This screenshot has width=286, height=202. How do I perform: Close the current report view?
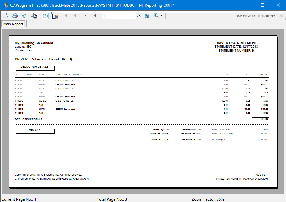[281, 16]
